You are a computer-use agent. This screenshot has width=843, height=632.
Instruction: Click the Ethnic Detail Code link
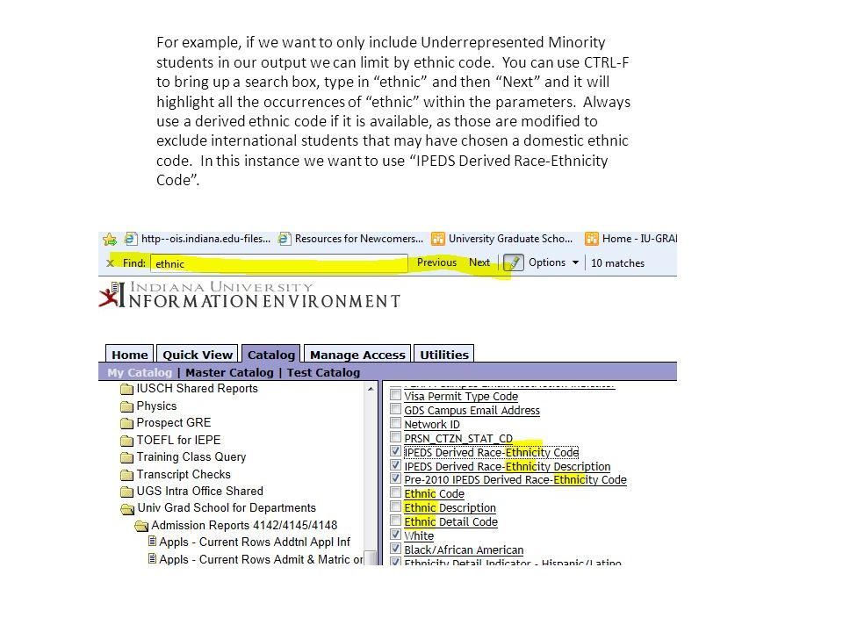click(450, 521)
